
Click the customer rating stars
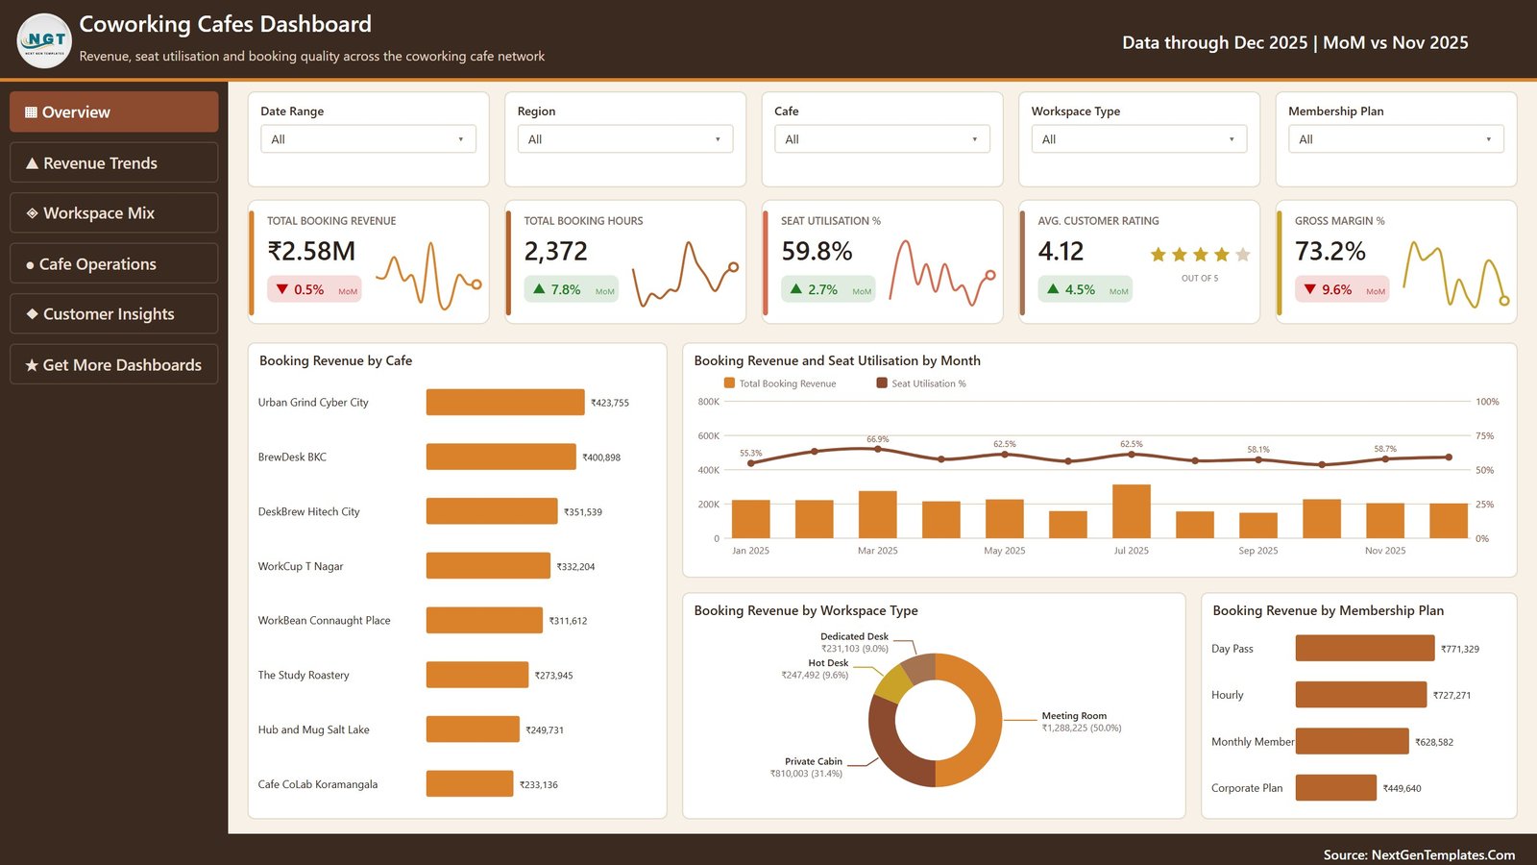tap(1200, 255)
